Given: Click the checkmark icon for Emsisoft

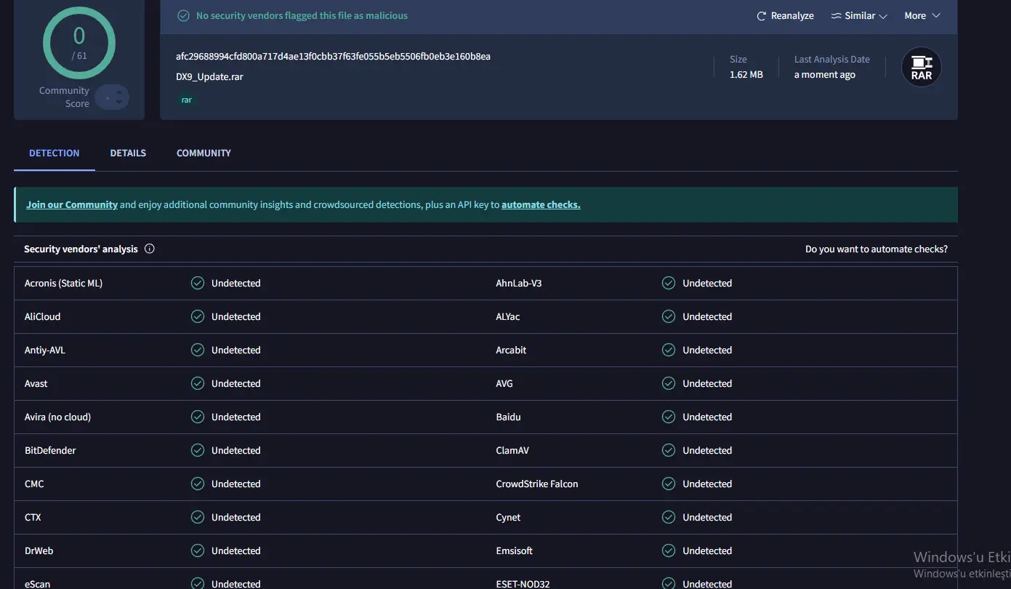Looking at the screenshot, I should [x=669, y=550].
